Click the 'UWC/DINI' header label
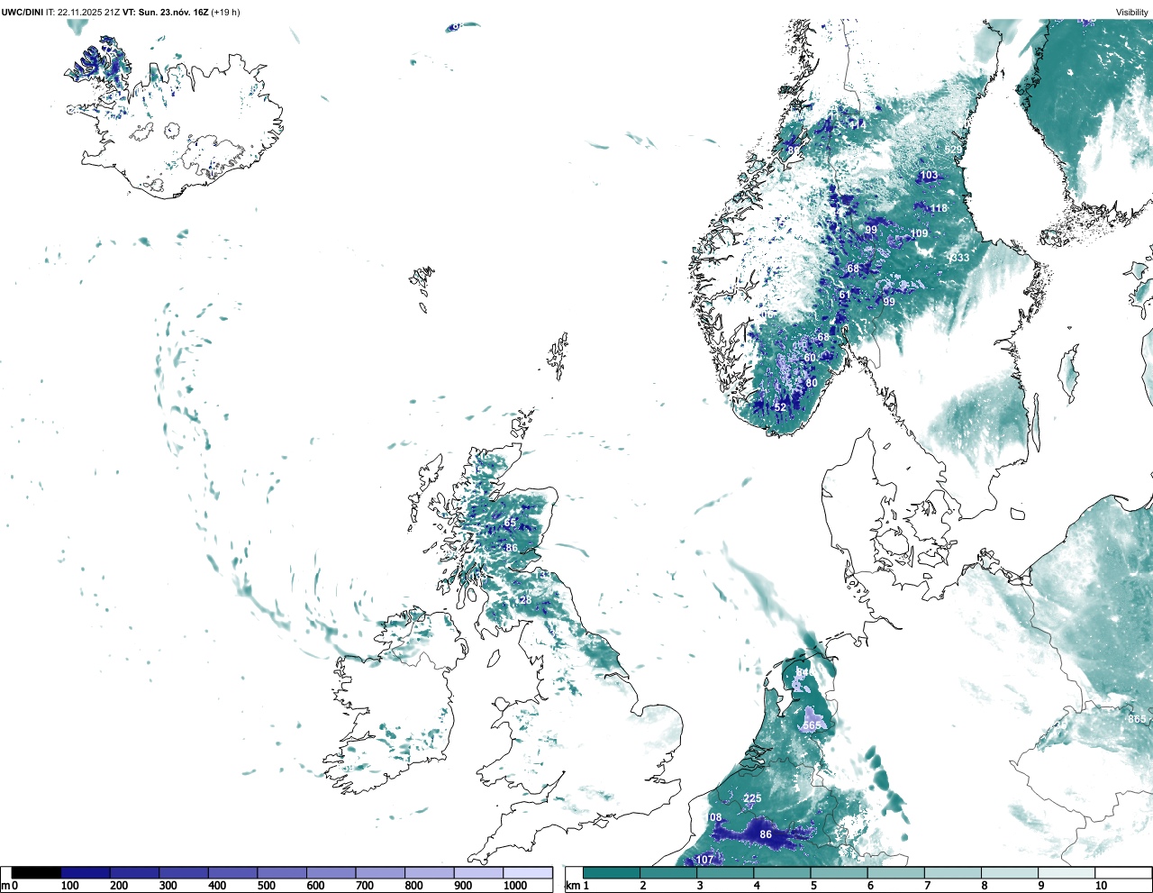The image size is (1153, 893). point(23,13)
